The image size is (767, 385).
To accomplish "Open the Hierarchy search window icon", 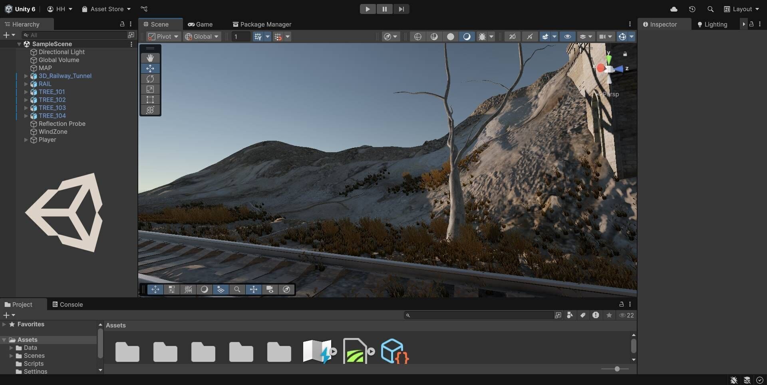I will point(131,35).
